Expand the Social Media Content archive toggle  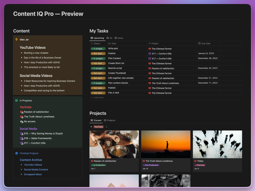[21, 169]
